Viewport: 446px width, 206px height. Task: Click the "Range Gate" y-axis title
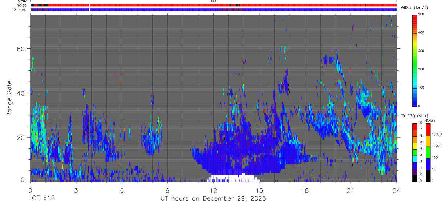pyautogui.click(x=9, y=98)
